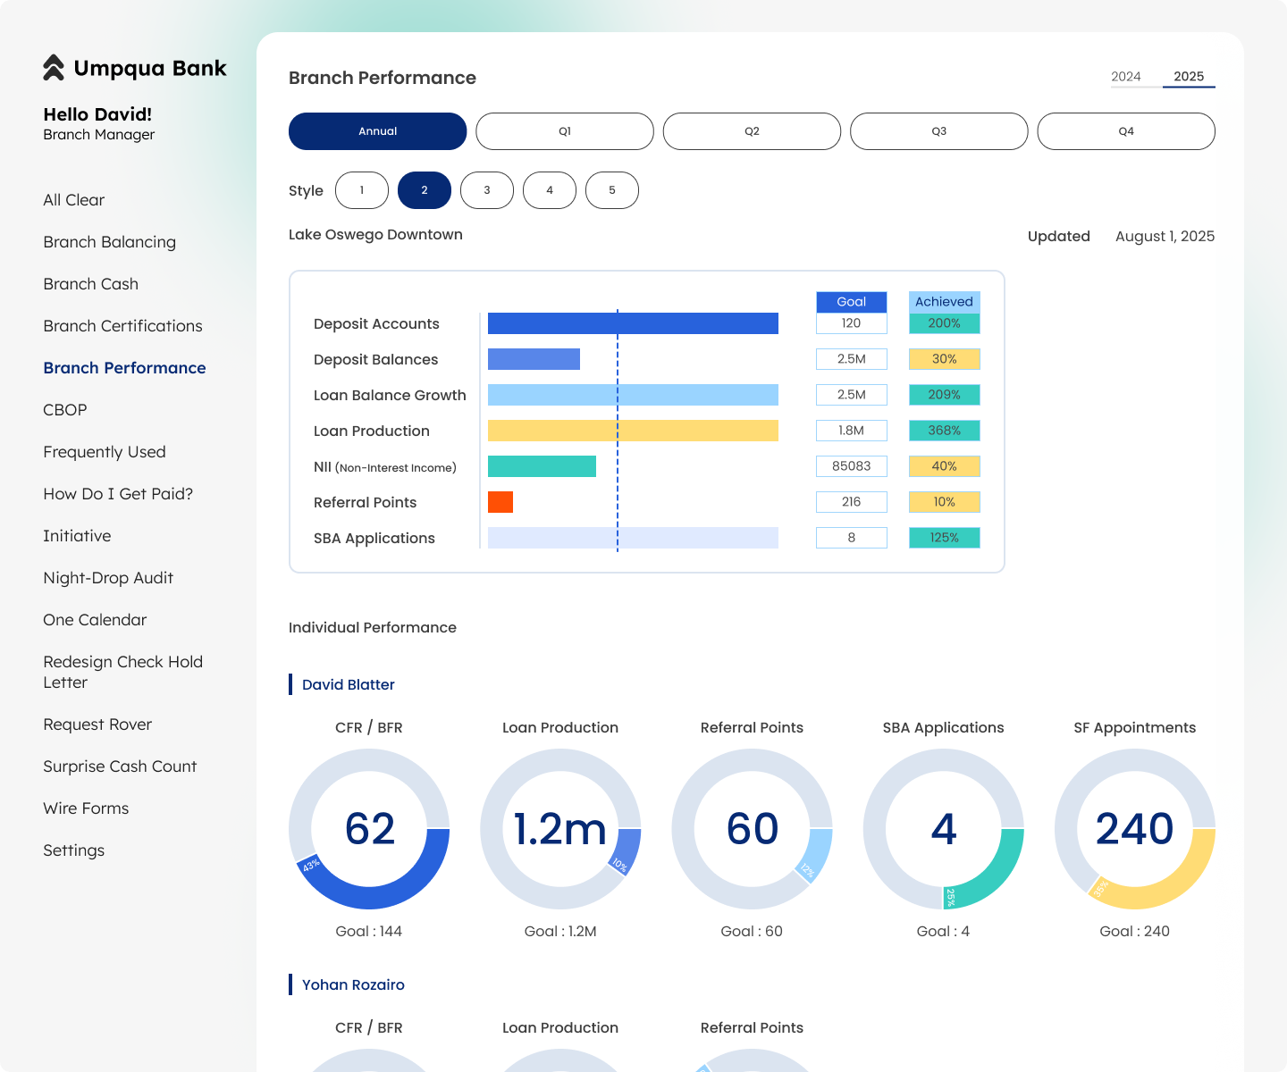Select the Q2 quarter filter
Viewport: 1287px width, 1072px height.
[752, 130]
